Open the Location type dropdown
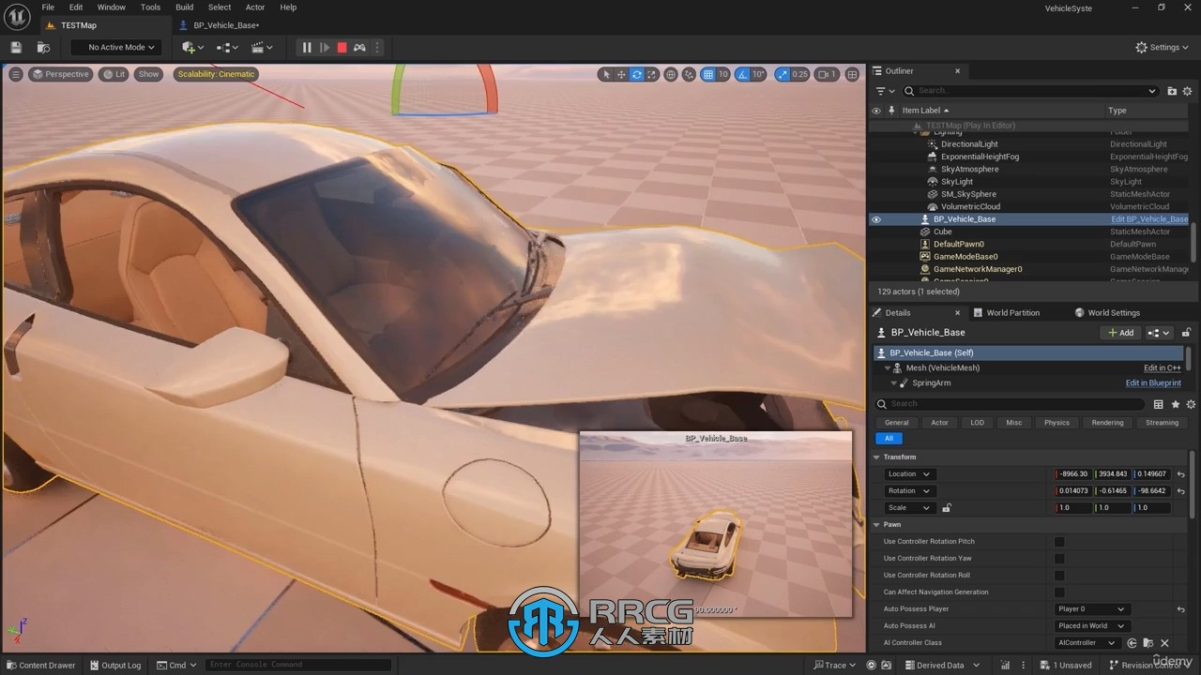The height and width of the screenshot is (675, 1201). click(x=908, y=474)
